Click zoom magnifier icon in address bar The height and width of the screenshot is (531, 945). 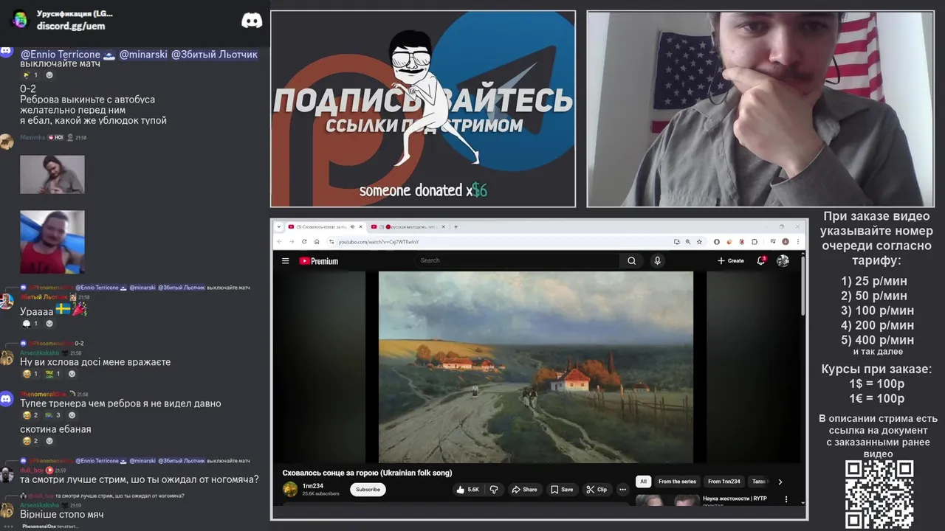tap(688, 242)
